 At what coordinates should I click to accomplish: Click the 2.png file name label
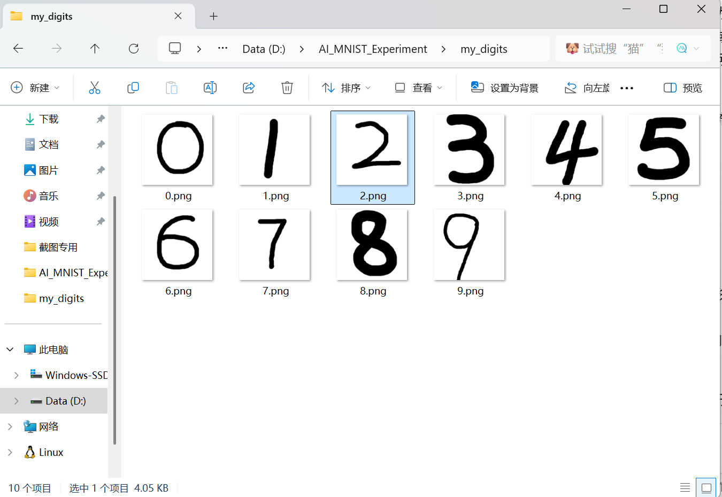click(x=373, y=196)
